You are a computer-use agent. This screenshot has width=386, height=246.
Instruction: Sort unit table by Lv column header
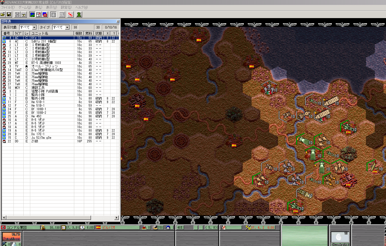coord(26,33)
